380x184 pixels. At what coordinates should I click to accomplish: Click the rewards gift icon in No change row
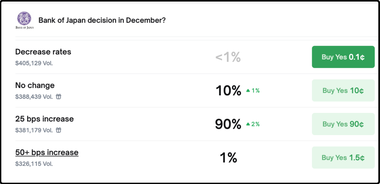point(59,97)
